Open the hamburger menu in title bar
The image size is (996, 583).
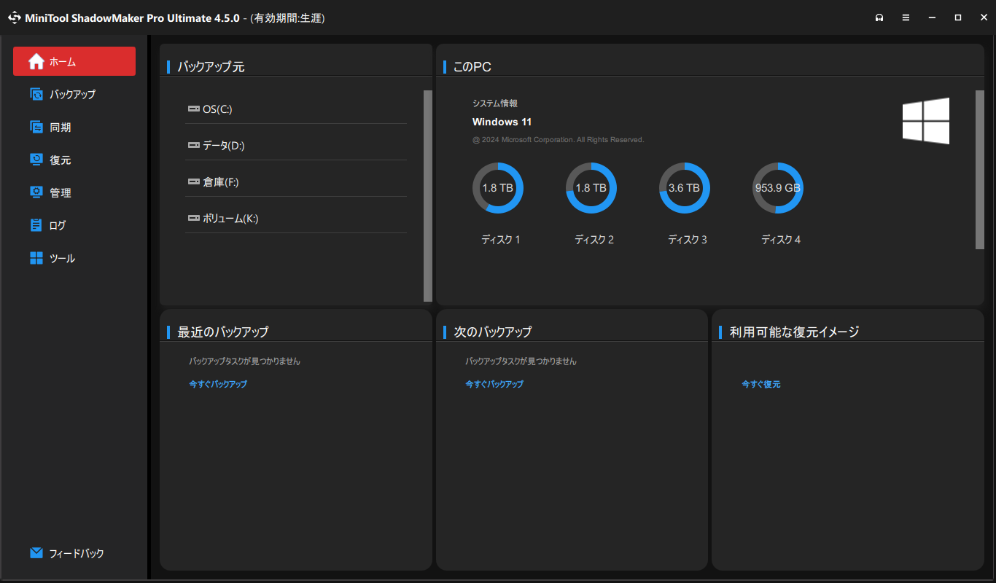pos(906,18)
